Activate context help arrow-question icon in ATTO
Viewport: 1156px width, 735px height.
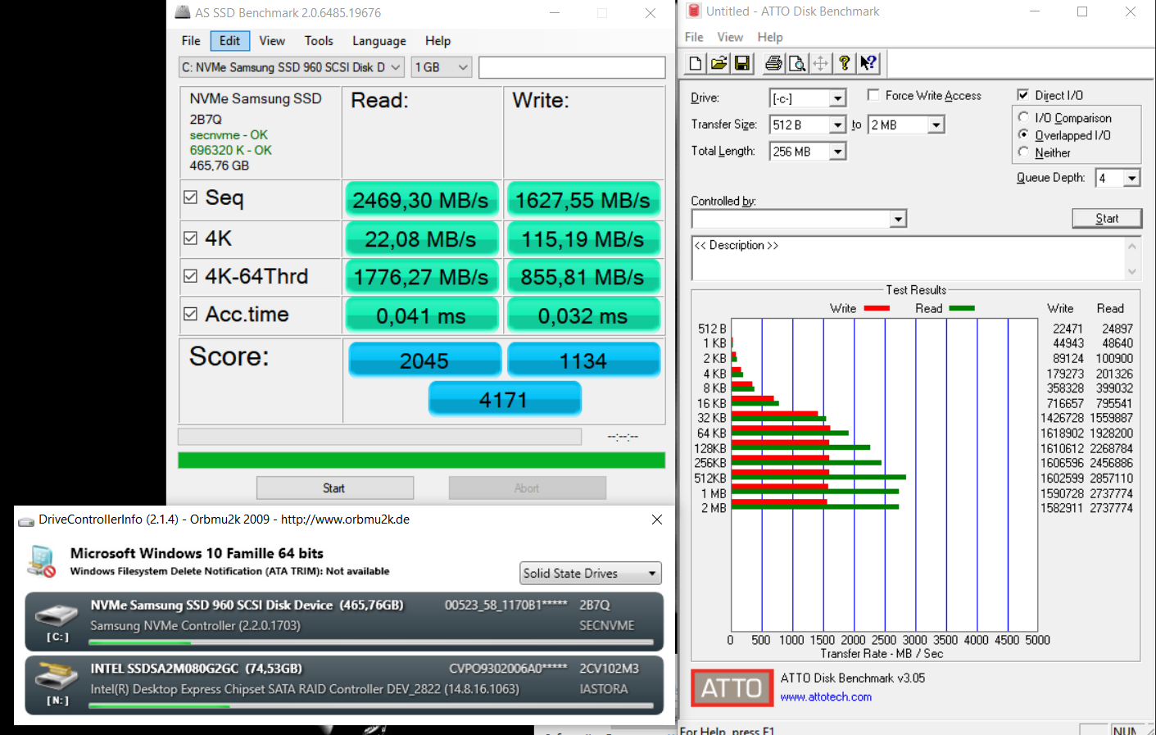click(x=868, y=63)
